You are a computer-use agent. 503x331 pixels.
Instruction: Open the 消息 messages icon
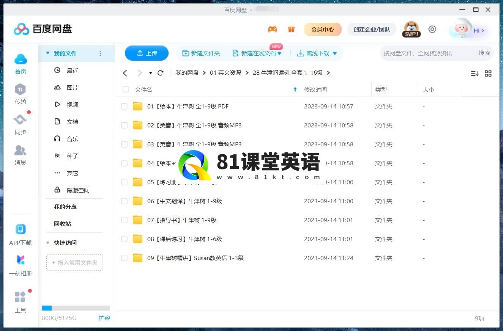tap(20, 151)
